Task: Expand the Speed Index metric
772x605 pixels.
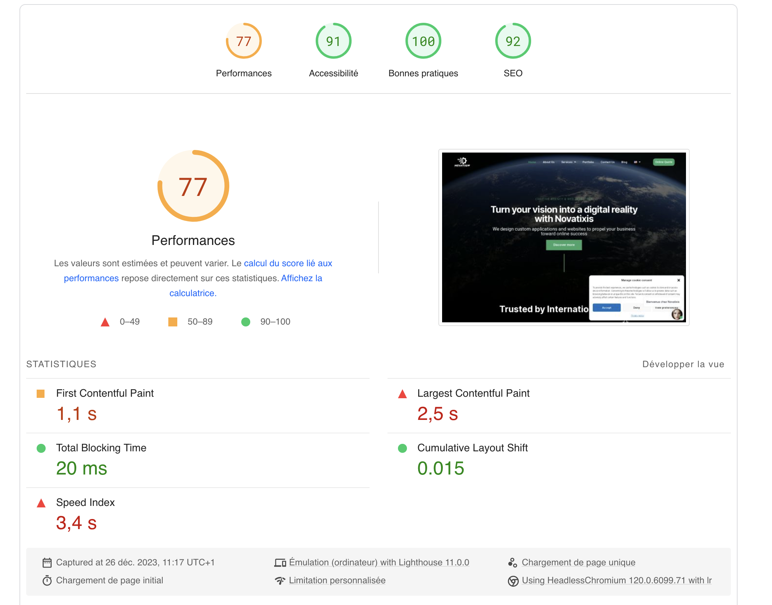Action: 85,503
